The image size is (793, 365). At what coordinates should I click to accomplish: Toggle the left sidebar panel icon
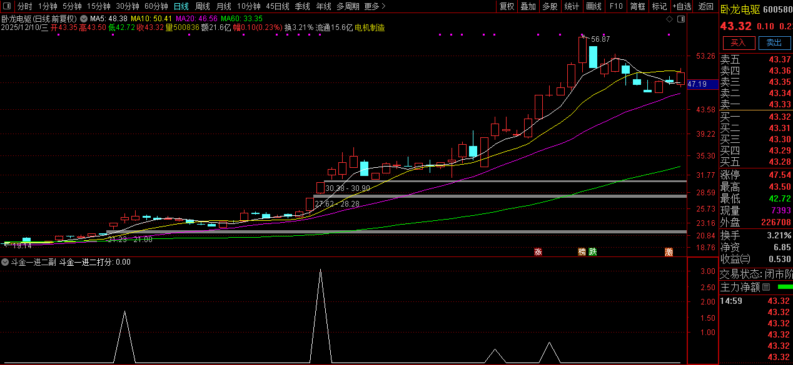[7, 6]
